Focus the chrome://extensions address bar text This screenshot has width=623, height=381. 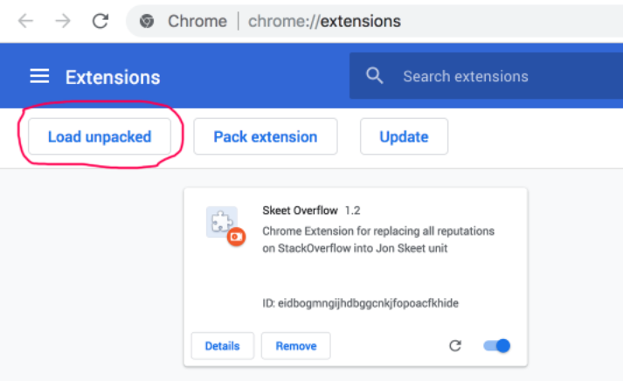324,21
